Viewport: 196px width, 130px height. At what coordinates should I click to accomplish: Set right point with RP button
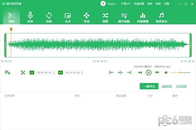[x=60, y=72]
